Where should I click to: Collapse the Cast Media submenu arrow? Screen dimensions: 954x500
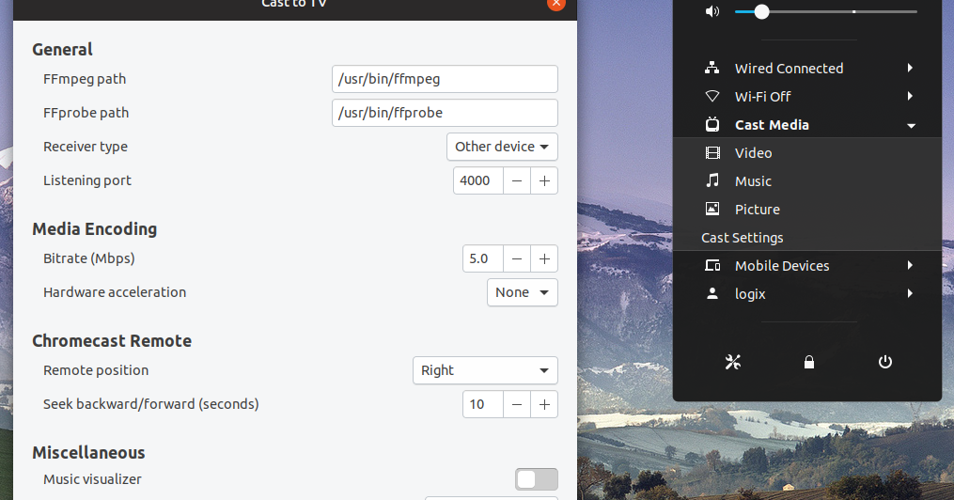coord(911,125)
